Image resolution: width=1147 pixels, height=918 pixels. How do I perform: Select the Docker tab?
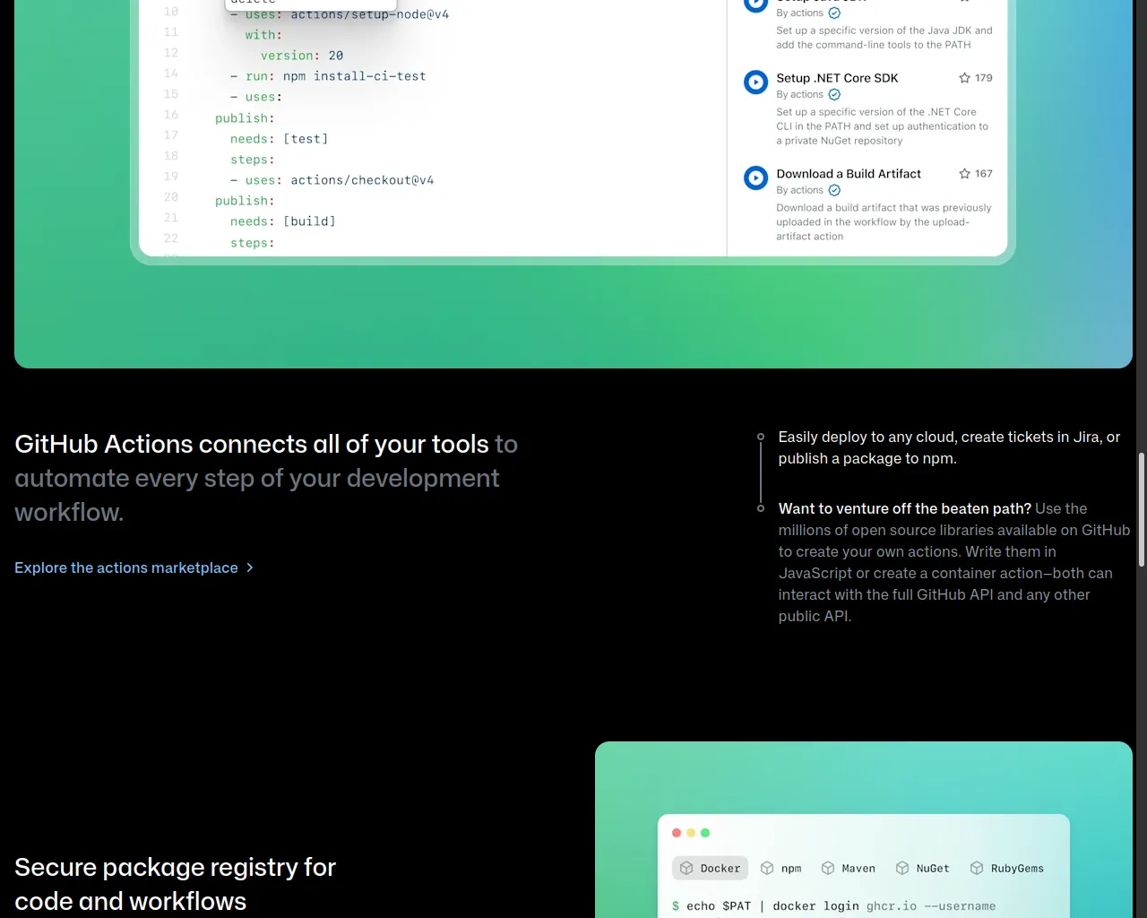point(711,869)
